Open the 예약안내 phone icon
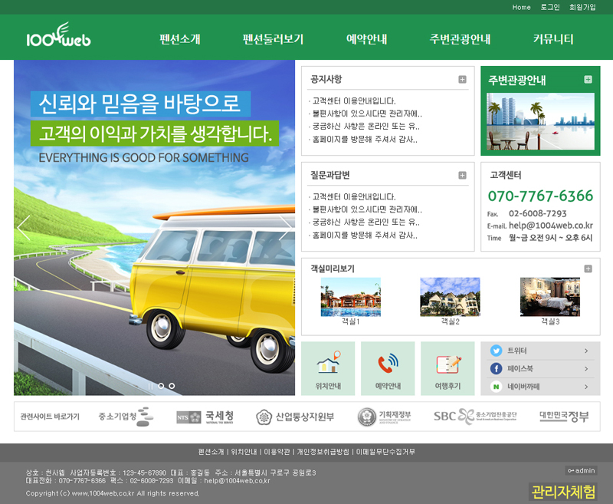Viewport: 613px width, 504px height. tap(388, 368)
